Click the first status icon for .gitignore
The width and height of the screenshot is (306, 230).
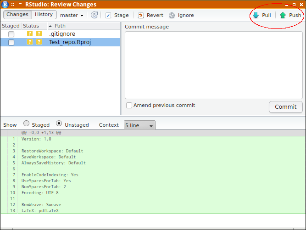[30, 34]
